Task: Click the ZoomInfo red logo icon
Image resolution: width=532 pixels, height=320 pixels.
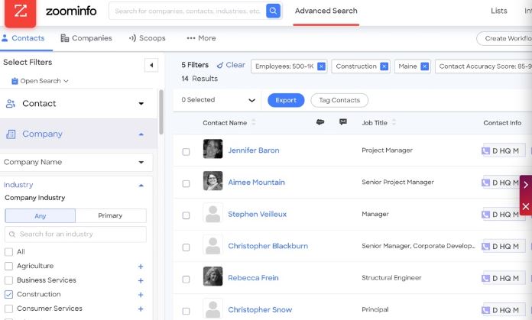Action: point(20,12)
